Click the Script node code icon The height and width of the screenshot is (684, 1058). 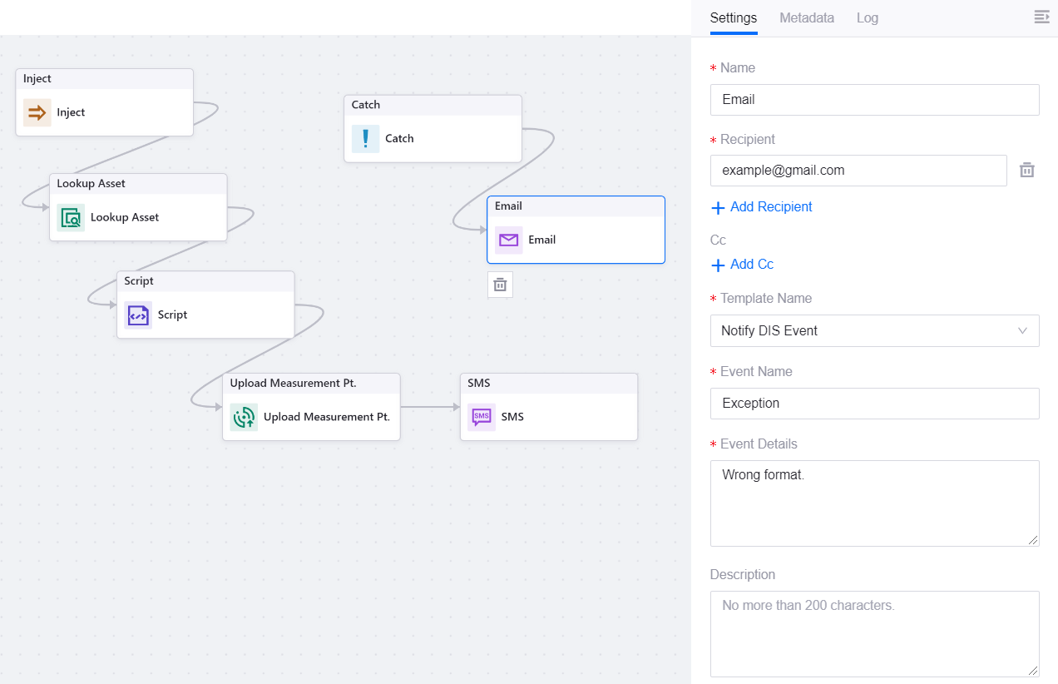(x=138, y=315)
